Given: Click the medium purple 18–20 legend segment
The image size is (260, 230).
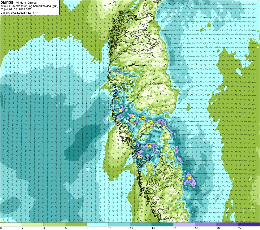Looking at the screenshot, I should pyautogui.click(x=206, y=224).
